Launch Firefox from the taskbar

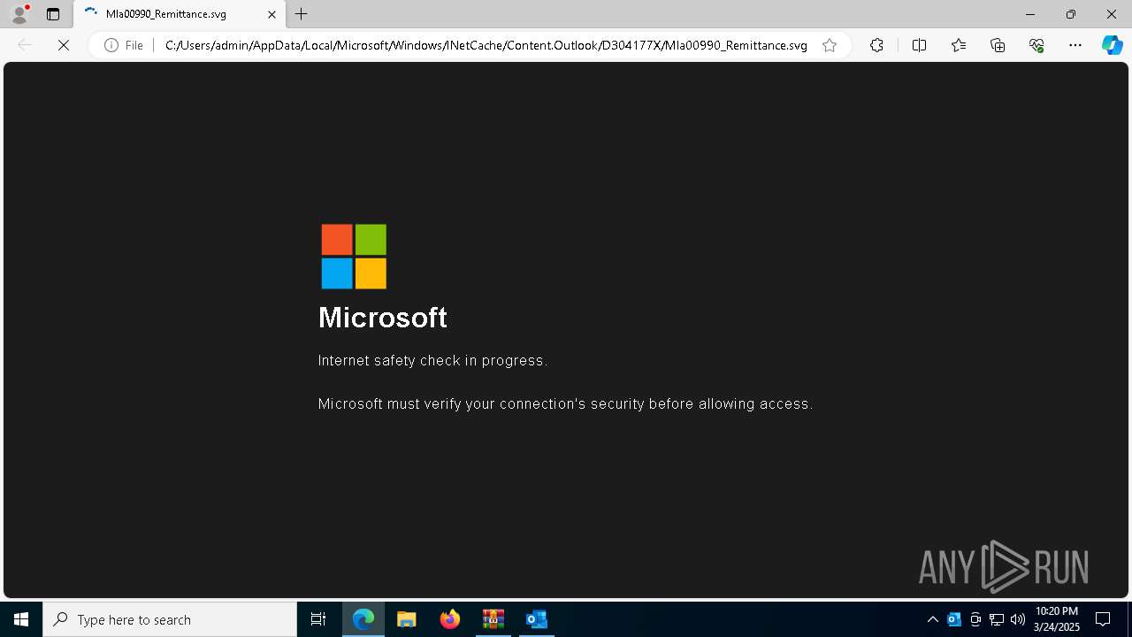coord(449,619)
